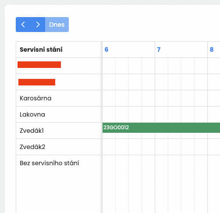Click first redacted row's slot at hour 7
The height and width of the screenshot is (213, 220).
pos(181,66)
